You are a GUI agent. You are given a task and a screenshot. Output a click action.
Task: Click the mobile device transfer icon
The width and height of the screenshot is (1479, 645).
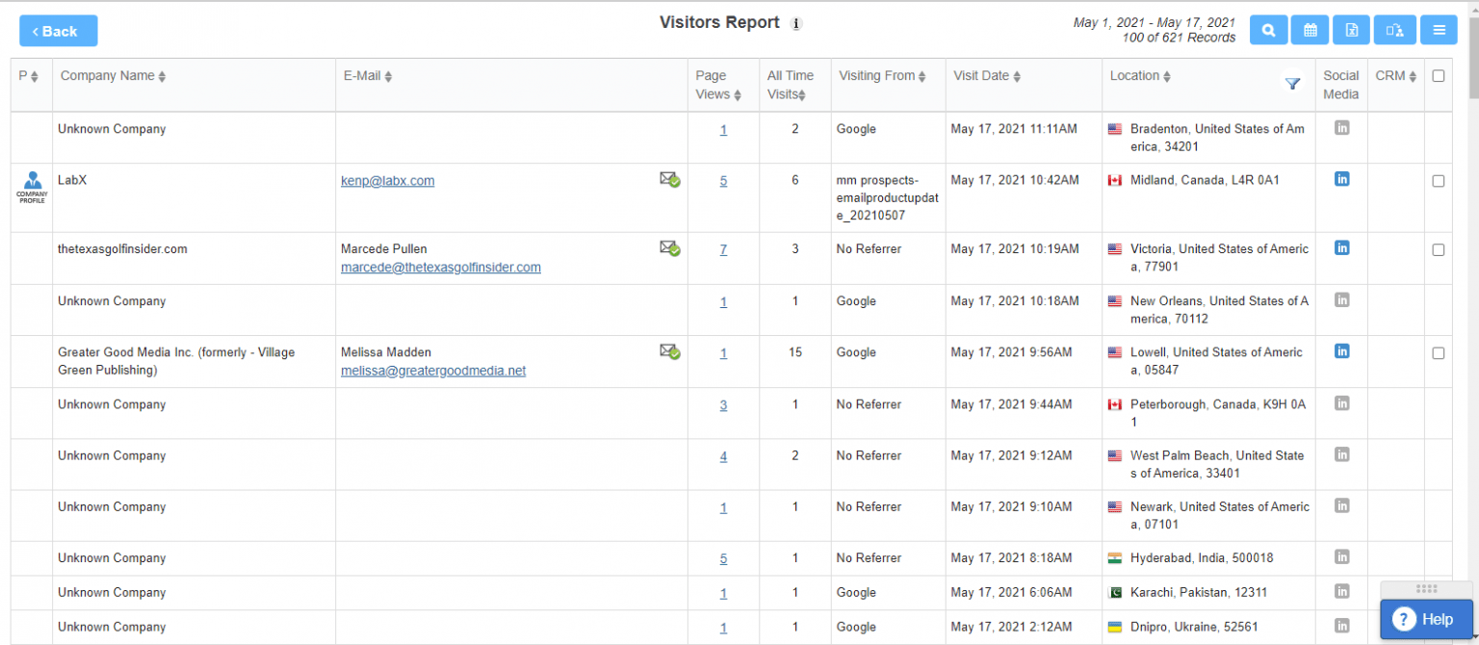coord(1393,30)
